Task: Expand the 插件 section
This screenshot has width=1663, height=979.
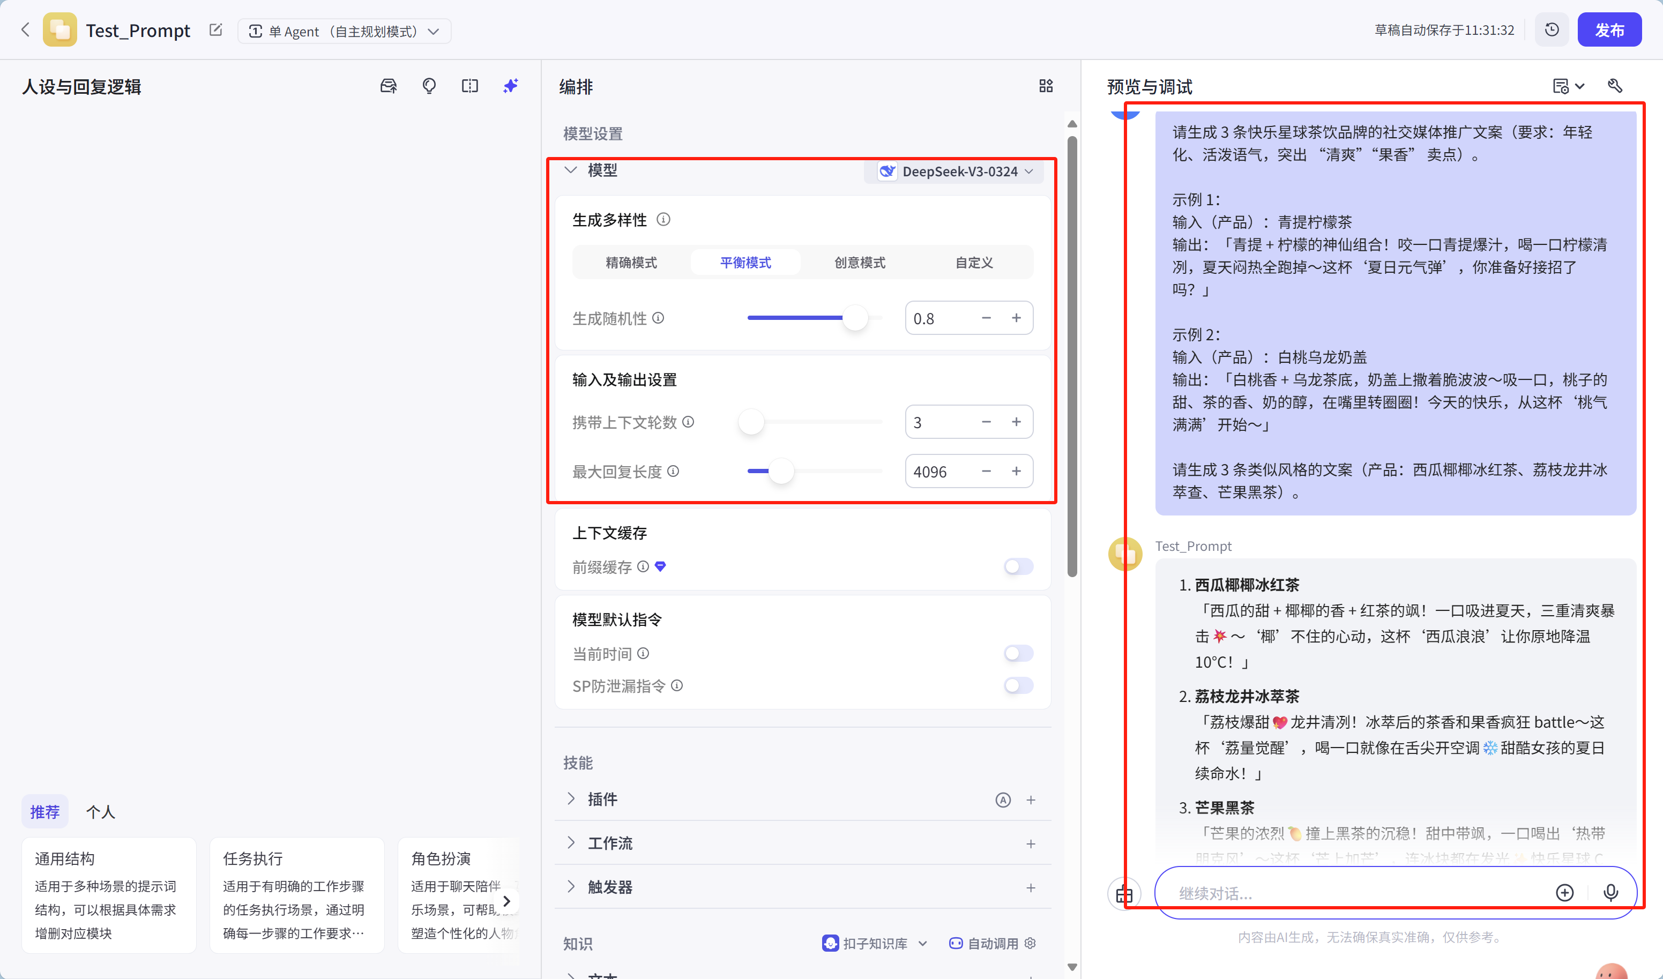Action: coord(571,799)
